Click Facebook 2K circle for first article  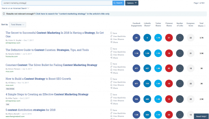pos(136,38)
